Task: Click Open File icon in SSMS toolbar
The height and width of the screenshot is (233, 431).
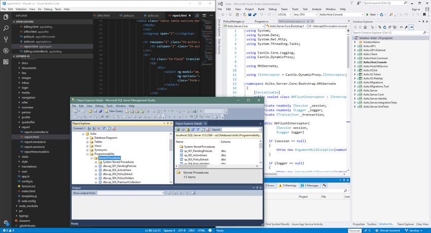Action: pyautogui.click(x=90, y=111)
